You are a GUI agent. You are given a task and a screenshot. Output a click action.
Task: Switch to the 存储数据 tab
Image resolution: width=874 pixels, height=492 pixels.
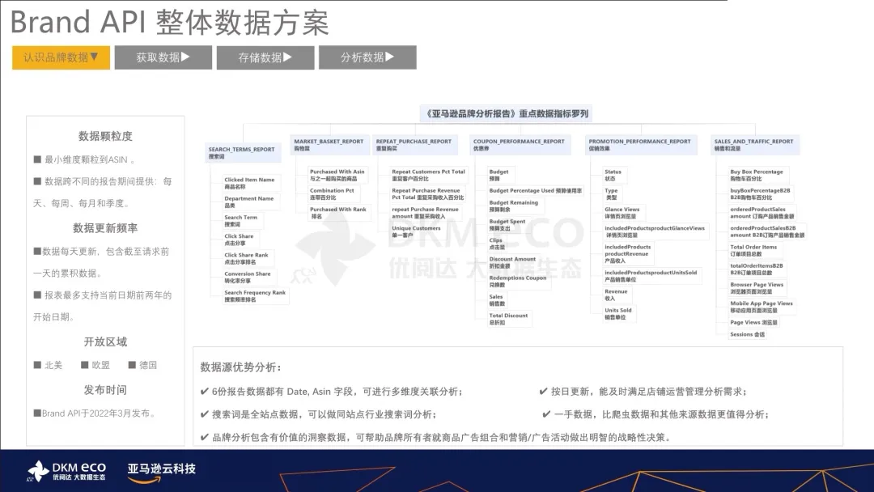[x=265, y=57]
